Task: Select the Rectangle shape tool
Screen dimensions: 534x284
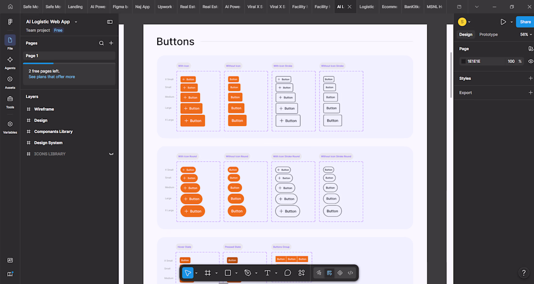Action: 228,273
